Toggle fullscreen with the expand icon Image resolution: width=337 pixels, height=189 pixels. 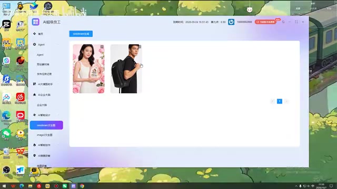296,22
